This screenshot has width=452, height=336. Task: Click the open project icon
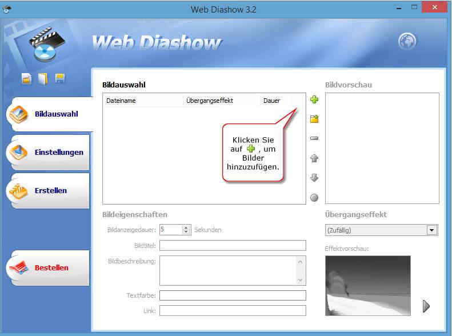43,79
